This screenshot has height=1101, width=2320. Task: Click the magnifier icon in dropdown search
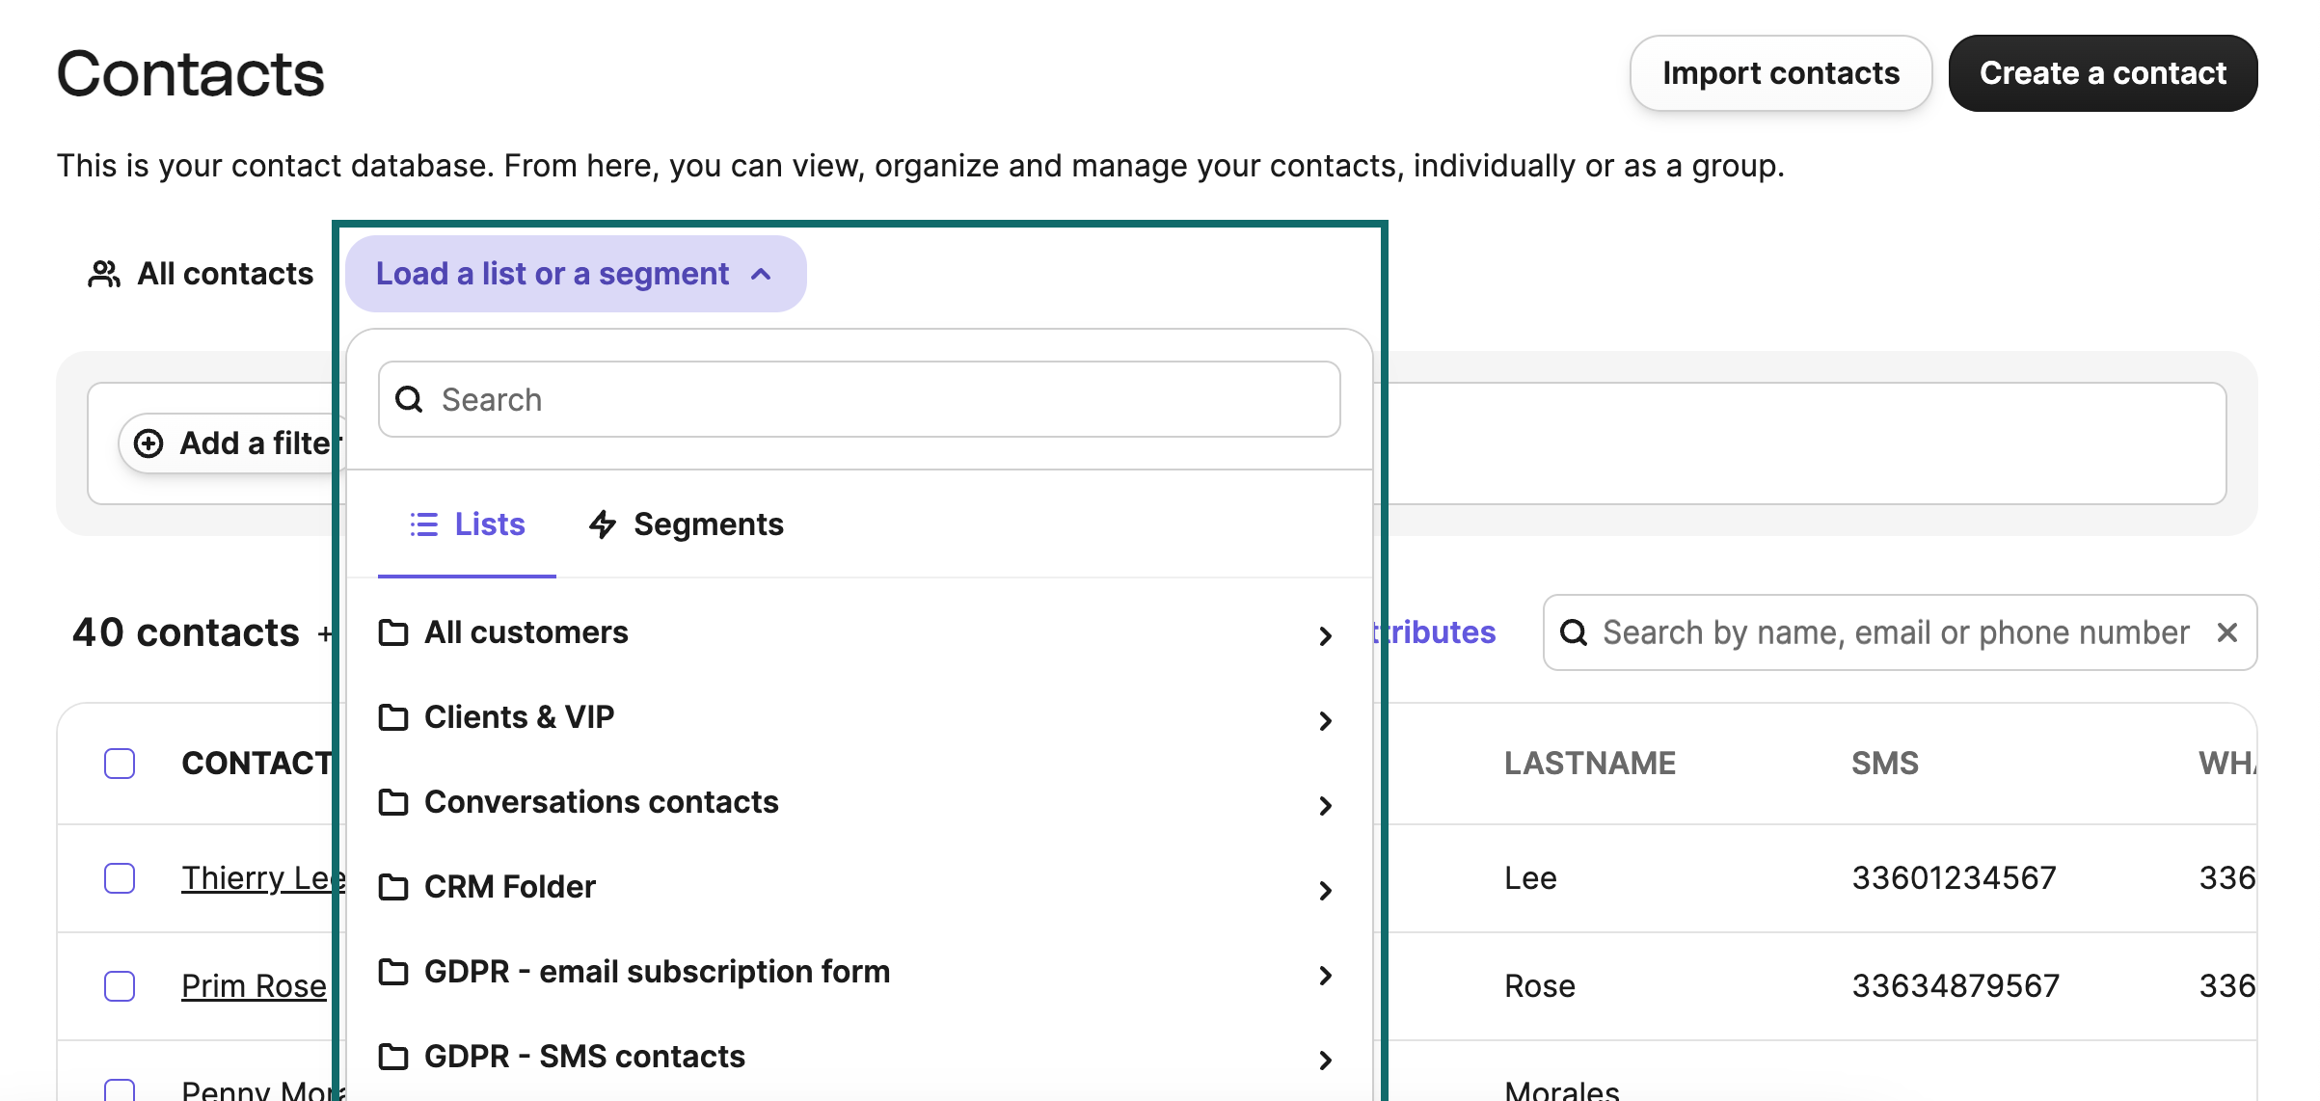click(x=410, y=399)
